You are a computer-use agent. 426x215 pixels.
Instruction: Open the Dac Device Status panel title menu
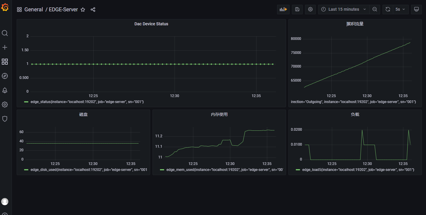151,24
